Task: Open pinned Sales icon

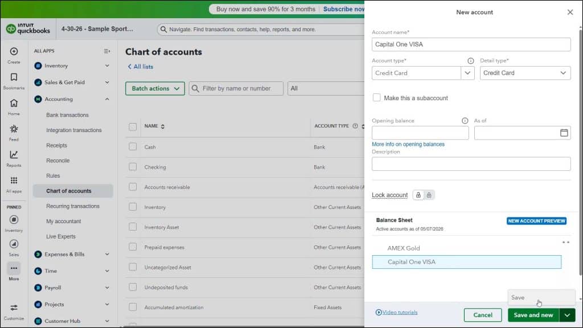Action: [x=14, y=244]
